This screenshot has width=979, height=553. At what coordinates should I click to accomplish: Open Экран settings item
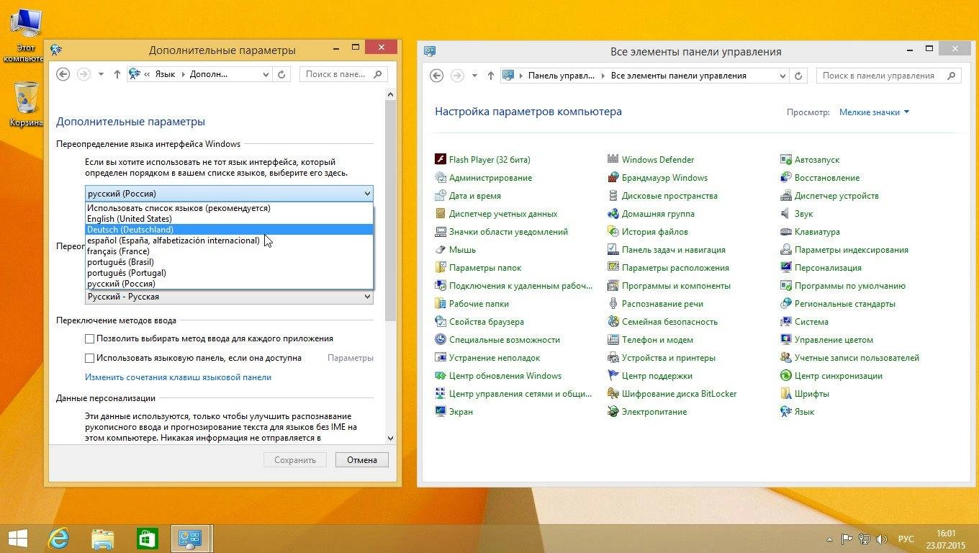[x=454, y=412]
